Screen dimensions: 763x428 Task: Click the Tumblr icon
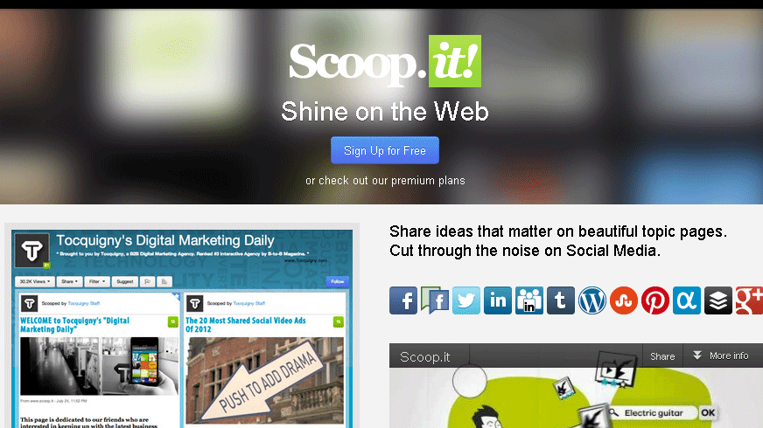561,300
